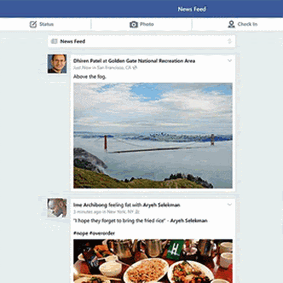The height and width of the screenshot is (283, 283).
Task: Open the News Feed sort selector arrows
Action: (229, 41)
